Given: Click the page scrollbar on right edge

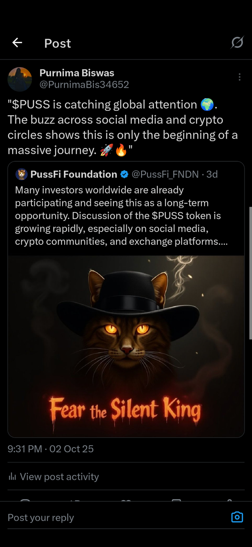Looking at the screenshot, I should (250, 272).
